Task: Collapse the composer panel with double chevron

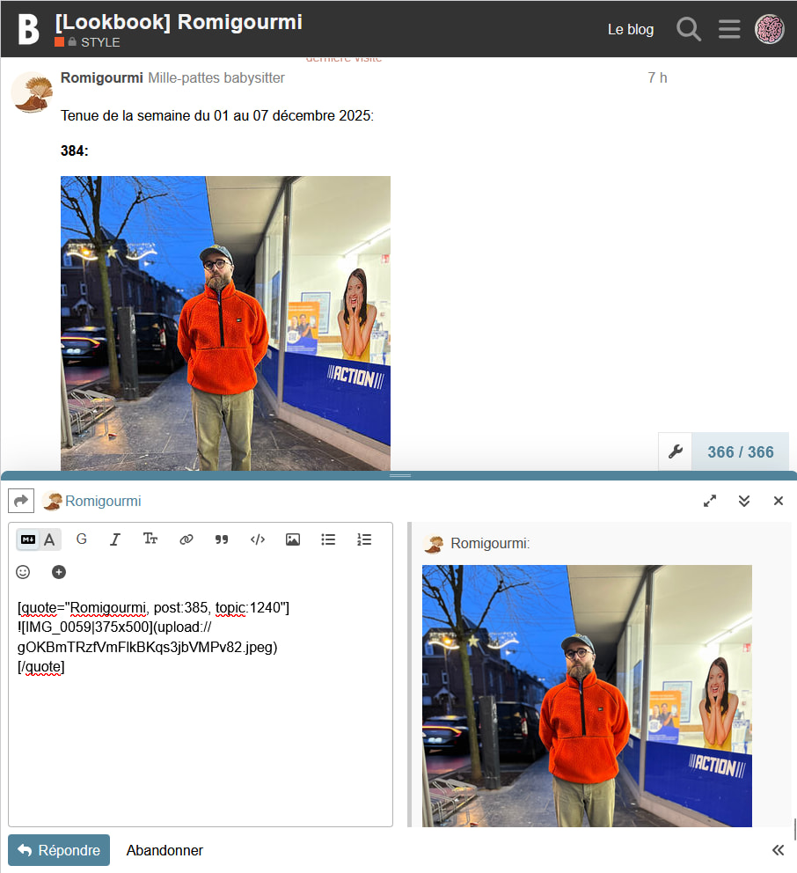Action: tap(744, 501)
